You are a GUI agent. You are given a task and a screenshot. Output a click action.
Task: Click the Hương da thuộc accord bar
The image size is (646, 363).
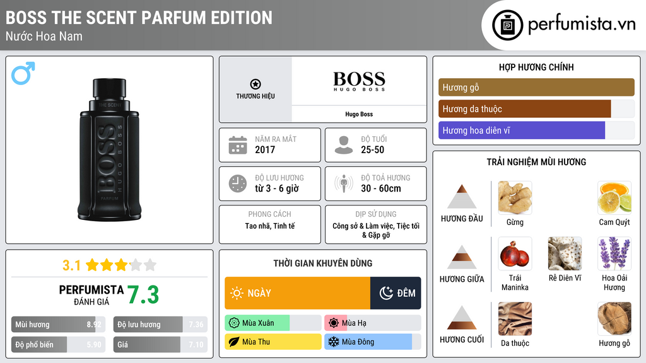click(525, 109)
